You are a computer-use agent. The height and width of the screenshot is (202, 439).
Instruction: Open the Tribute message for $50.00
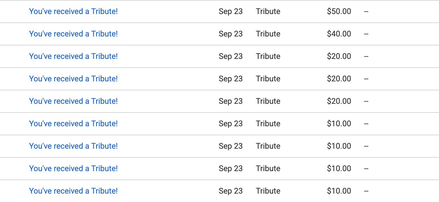[73, 12]
